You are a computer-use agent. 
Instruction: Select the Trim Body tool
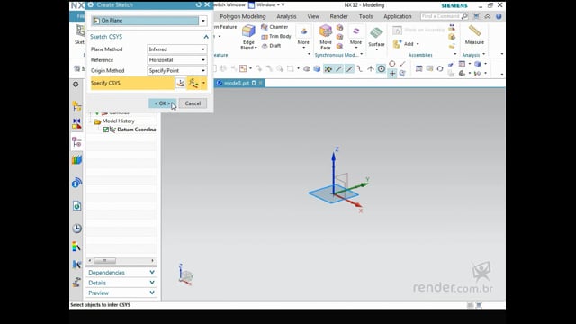pyautogui.click(x=276, y=36)
